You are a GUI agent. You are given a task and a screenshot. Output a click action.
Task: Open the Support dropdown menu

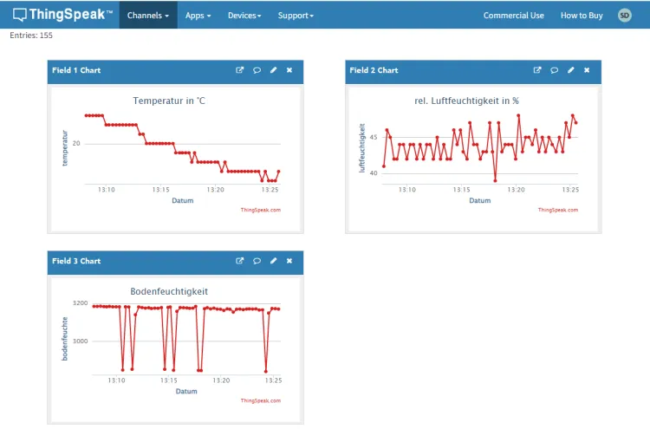tap(296, 16)
